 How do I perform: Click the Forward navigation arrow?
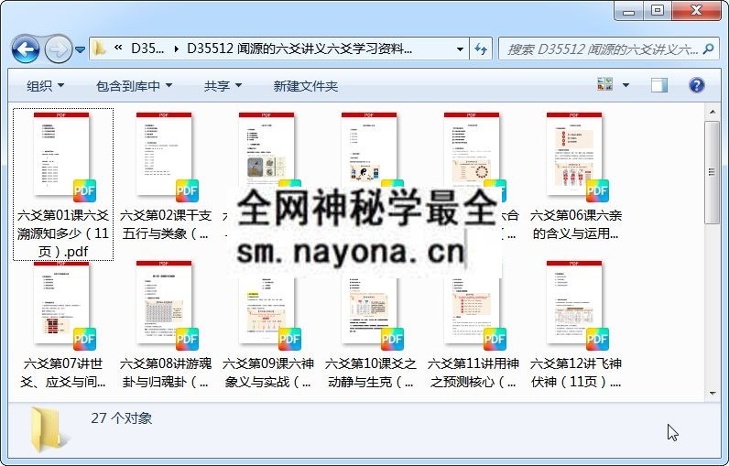click(x=58, y=49)
